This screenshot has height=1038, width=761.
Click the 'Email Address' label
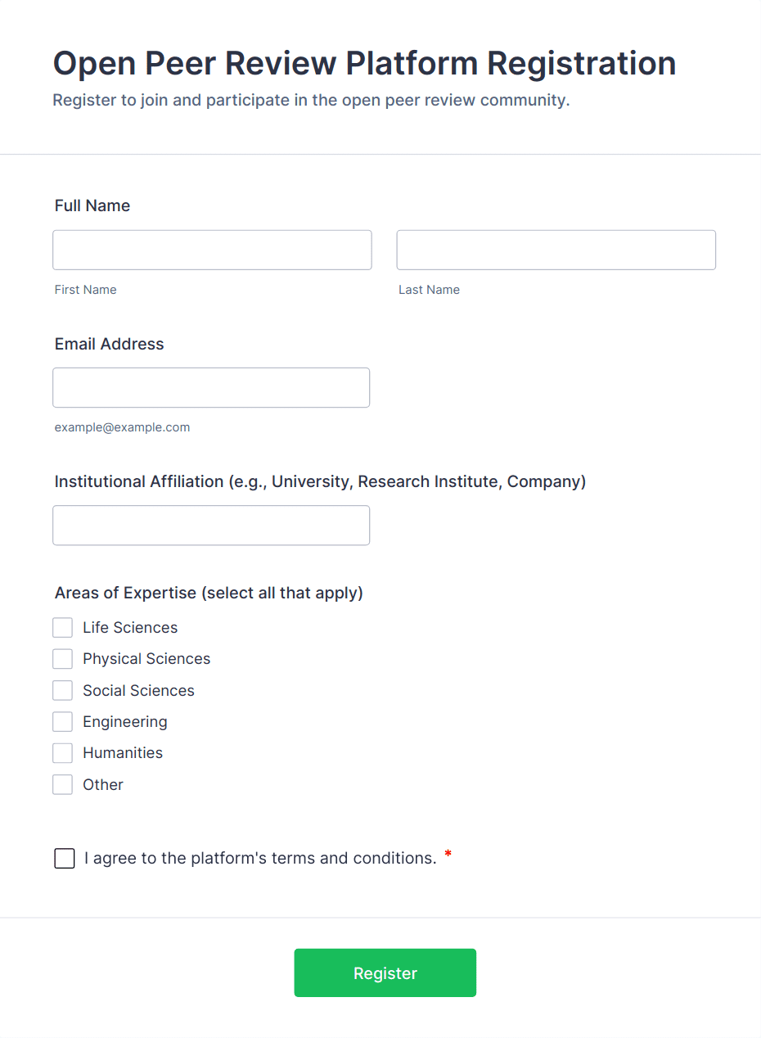coord(110,344)
